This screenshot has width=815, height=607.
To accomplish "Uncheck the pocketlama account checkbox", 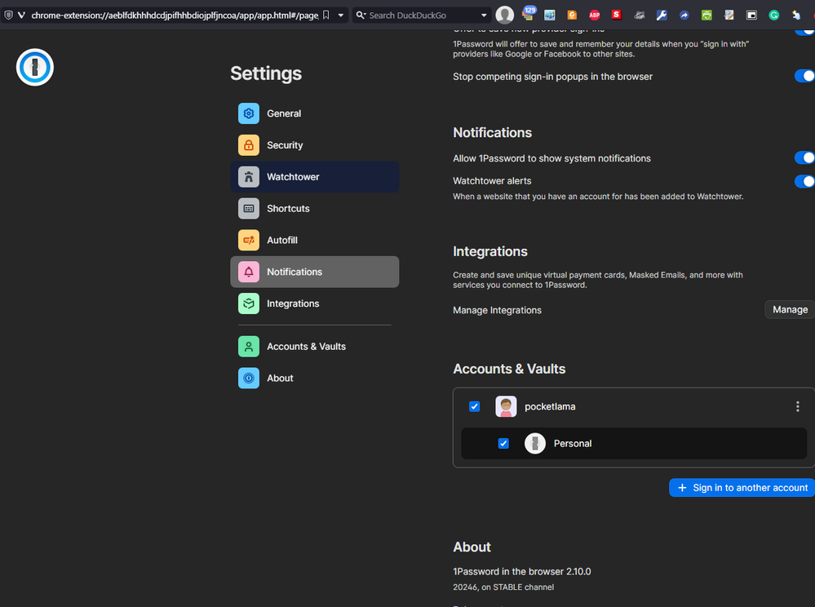I will tap(474, 406).
